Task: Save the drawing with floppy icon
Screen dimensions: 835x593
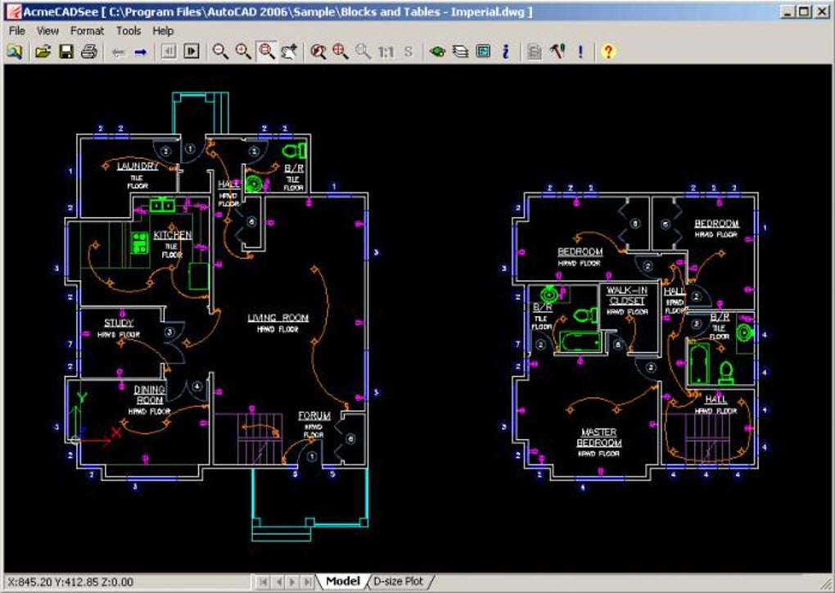Action: [66, 52]
